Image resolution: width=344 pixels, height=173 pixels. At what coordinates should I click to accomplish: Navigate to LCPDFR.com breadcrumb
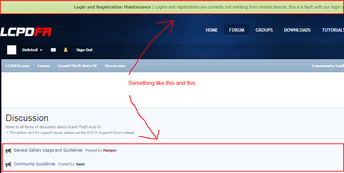(x=17, y=66)
